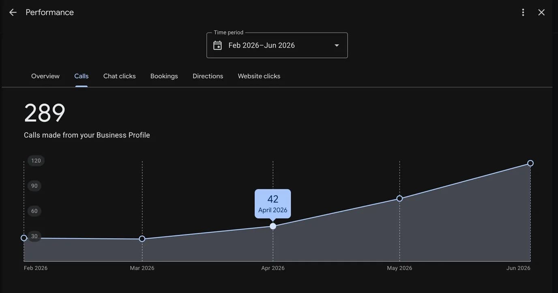Switch to the Overview tab
The height and width of the screenshot is (293, 558).
point(45,76)
